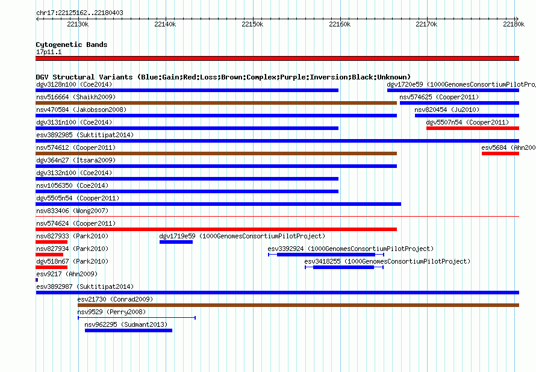Click the nsv574624 red loss bar

[216, 229]
